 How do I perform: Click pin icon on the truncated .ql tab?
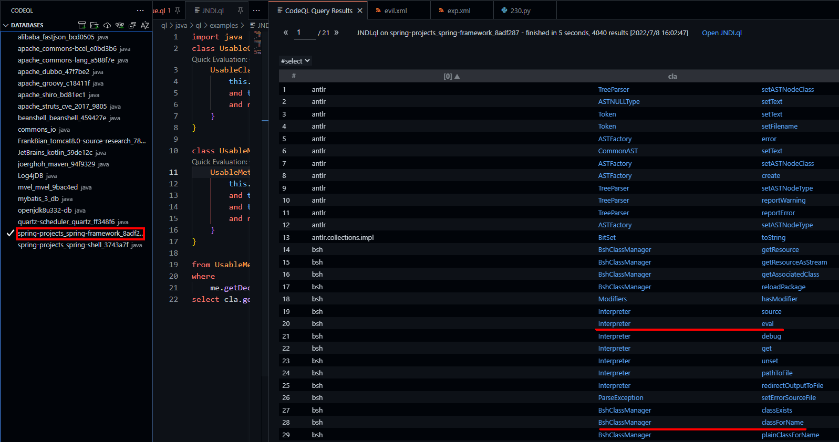(178, 10)
